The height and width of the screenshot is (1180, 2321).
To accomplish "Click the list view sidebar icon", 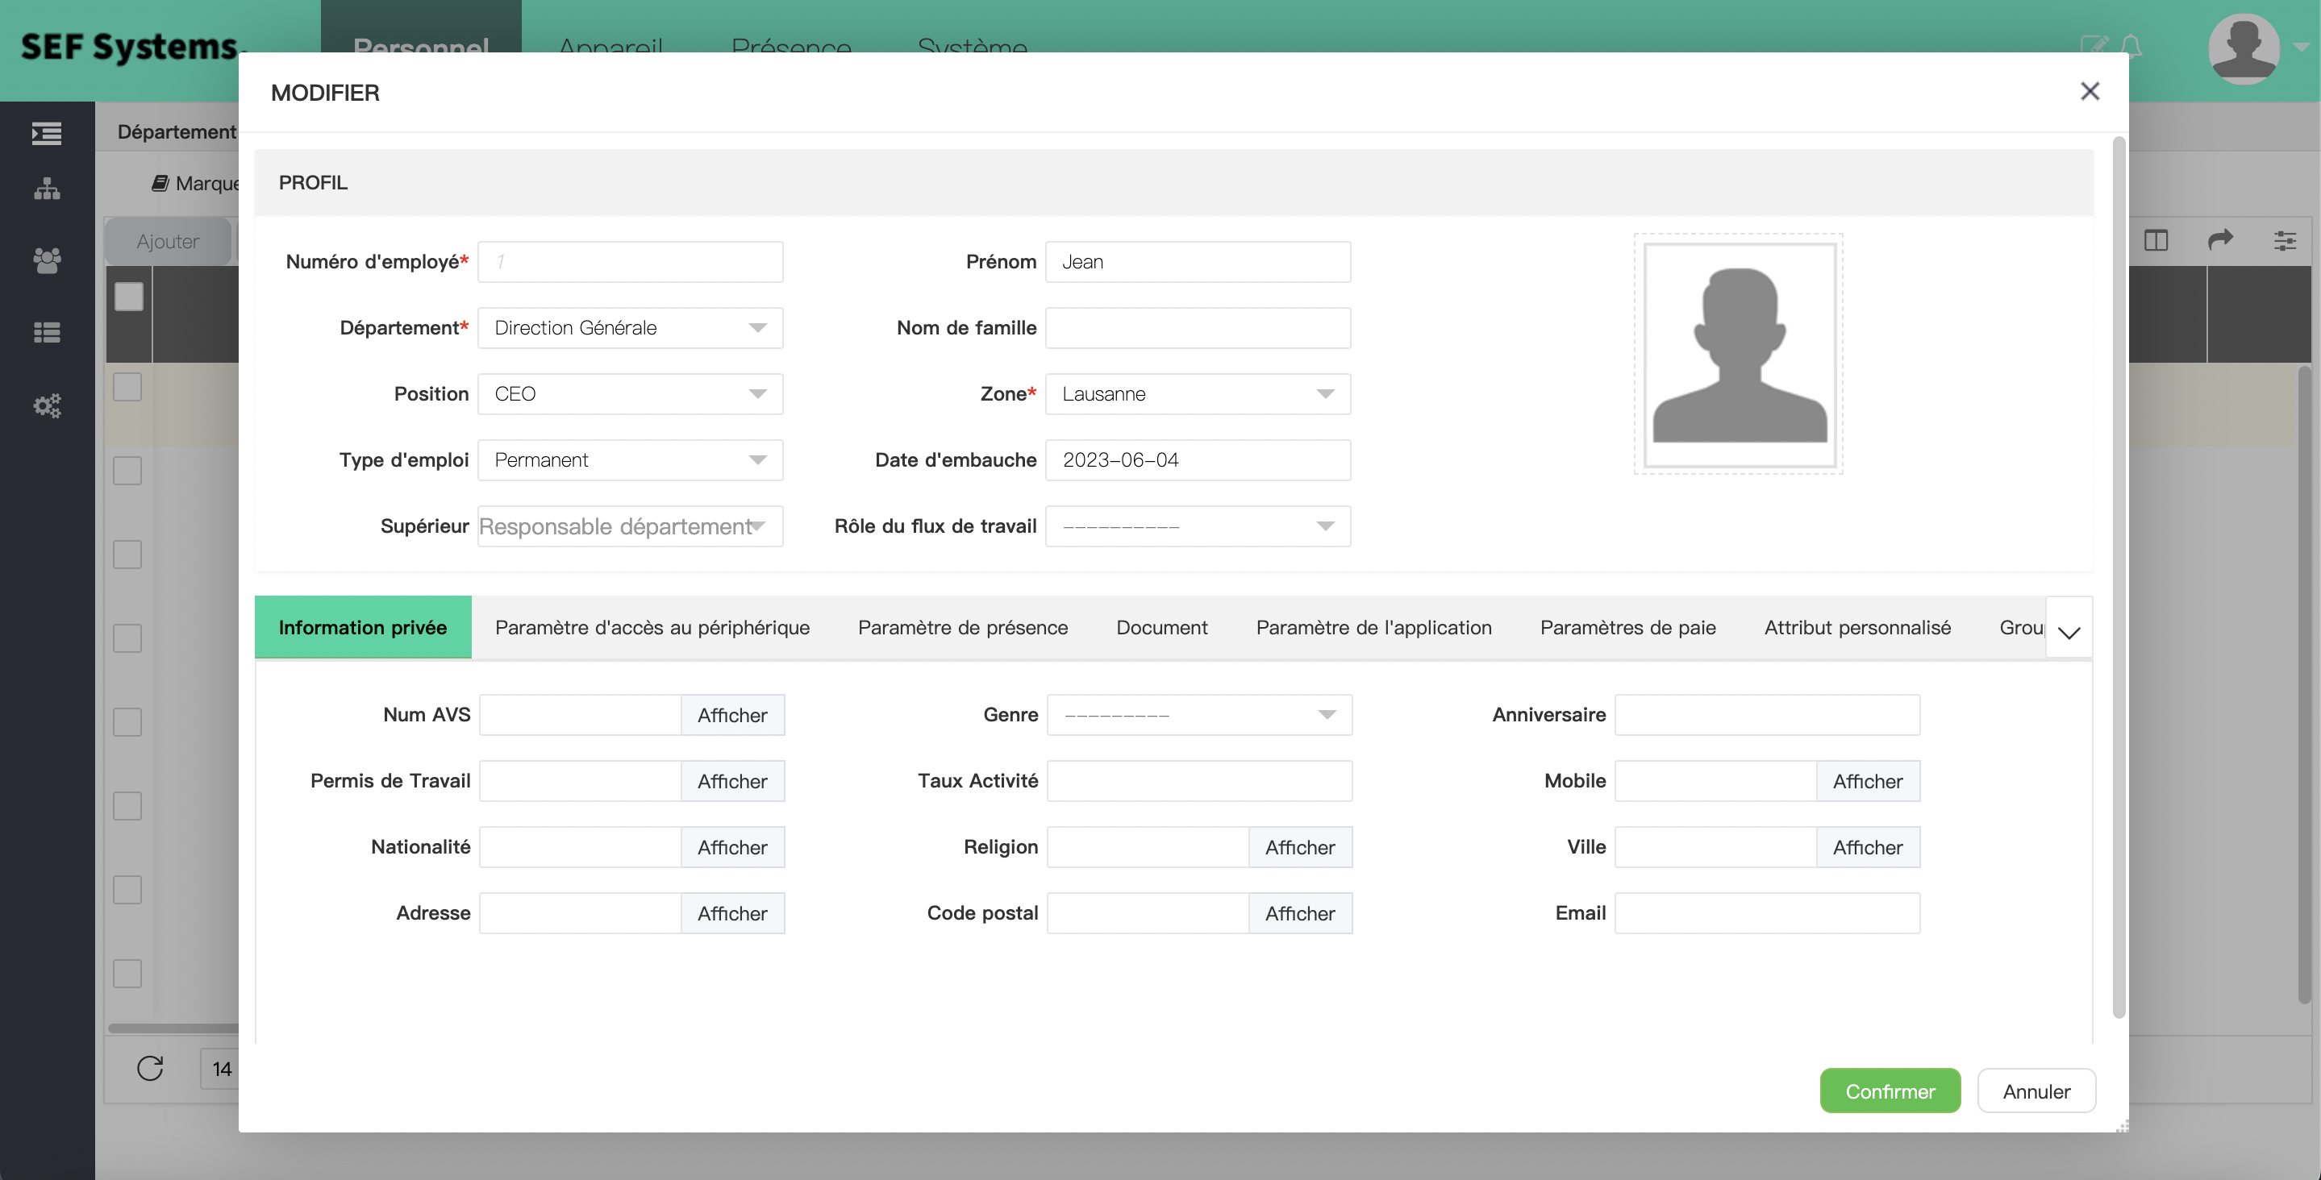I will click(47, 332).
